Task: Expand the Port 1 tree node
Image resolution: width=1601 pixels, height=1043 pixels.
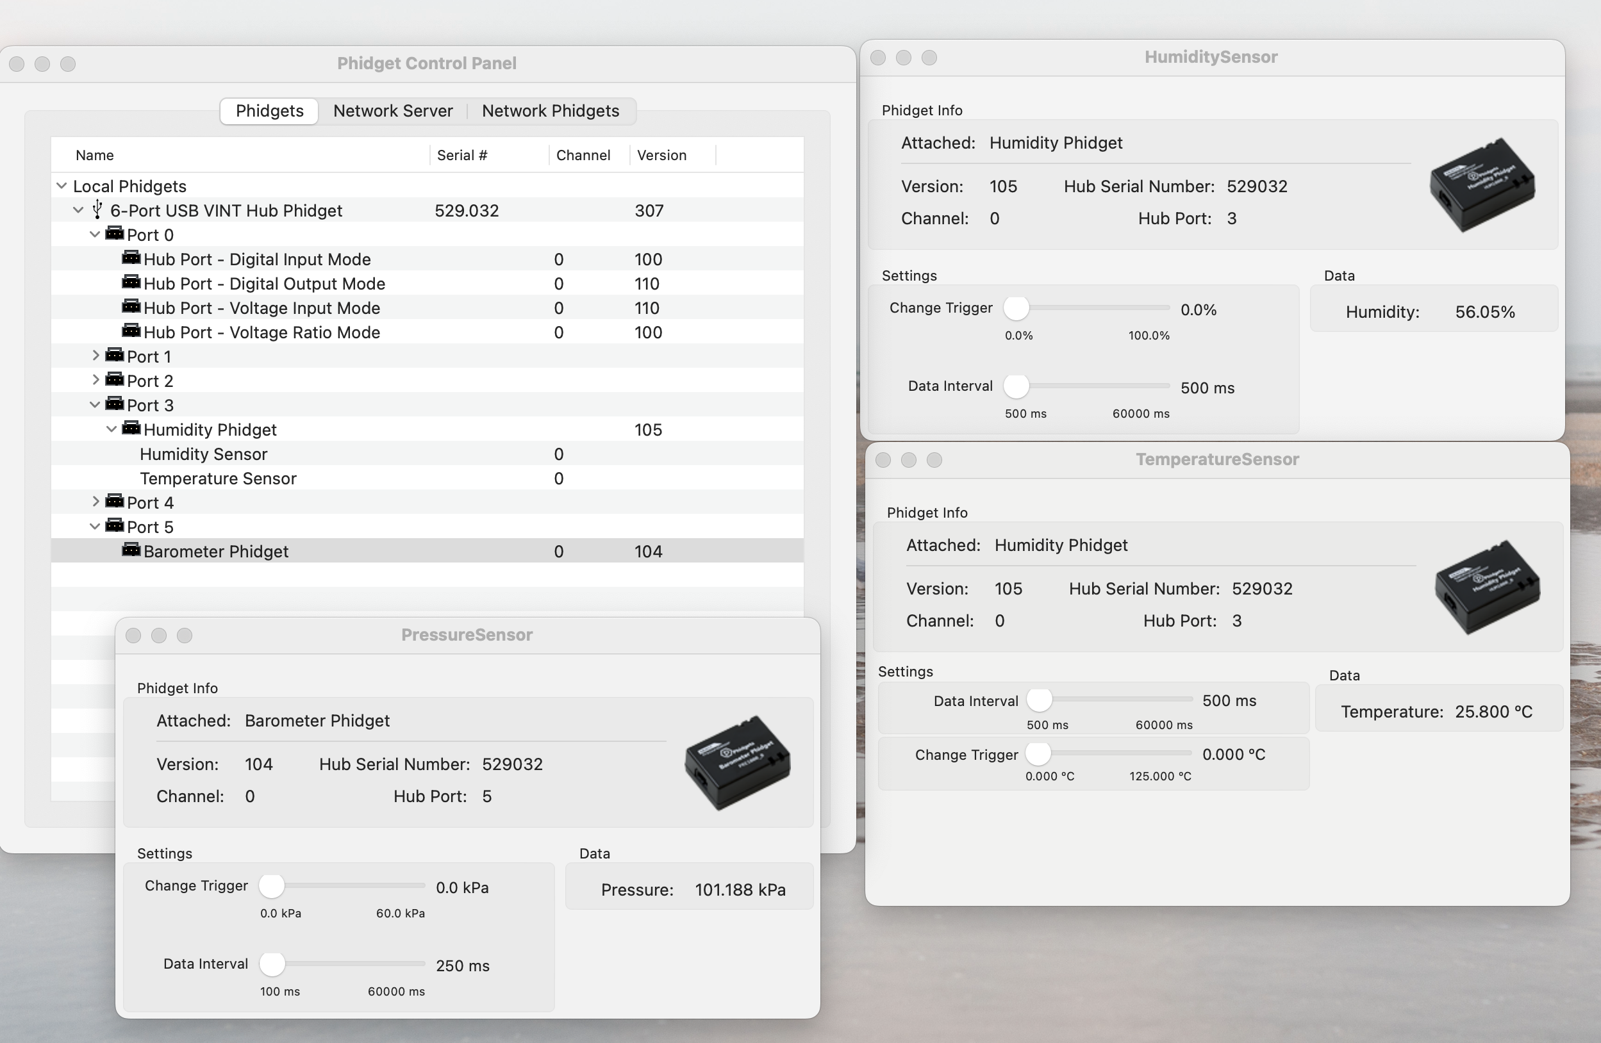Action: (95, 356)
